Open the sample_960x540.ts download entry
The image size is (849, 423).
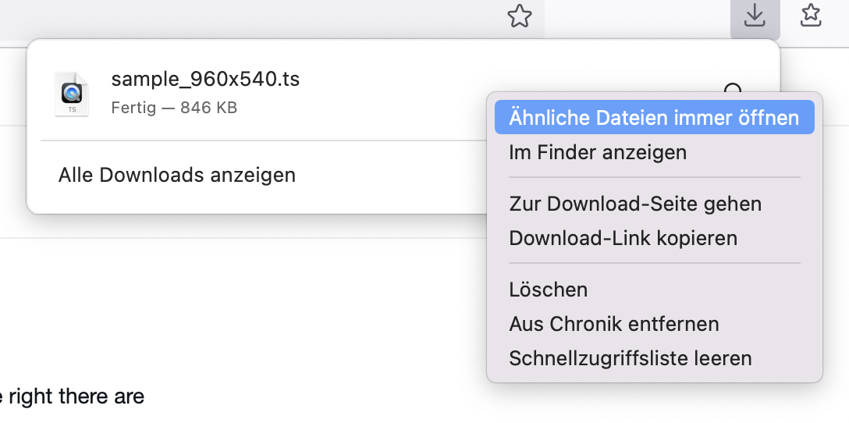(x=205, y=80)
